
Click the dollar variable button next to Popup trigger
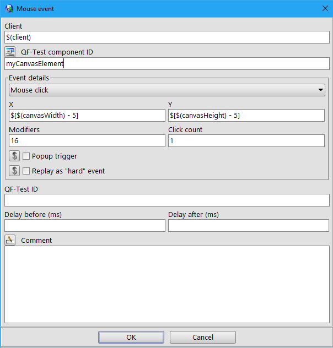point(14,156)
